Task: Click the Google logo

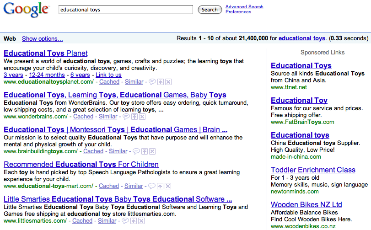Action: point(26,10)
